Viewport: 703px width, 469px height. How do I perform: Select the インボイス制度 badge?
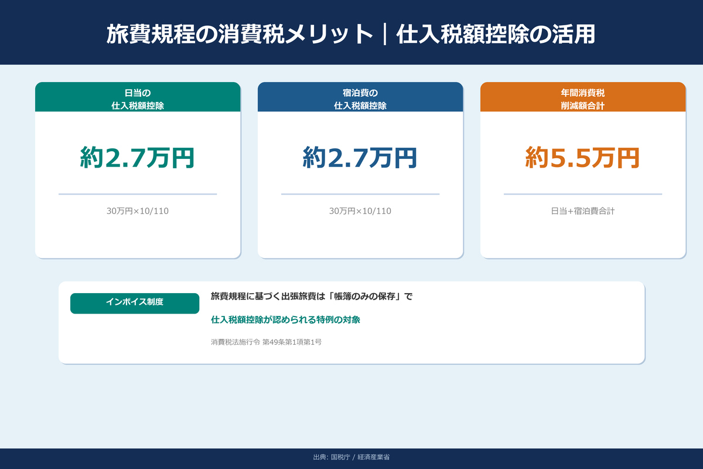pyautogui.click(x=134, y=303)
